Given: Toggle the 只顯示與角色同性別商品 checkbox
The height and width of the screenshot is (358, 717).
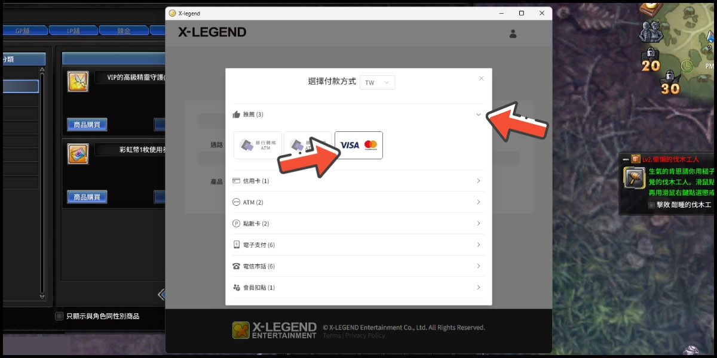Looking at the screenshot, I should 59,316.
